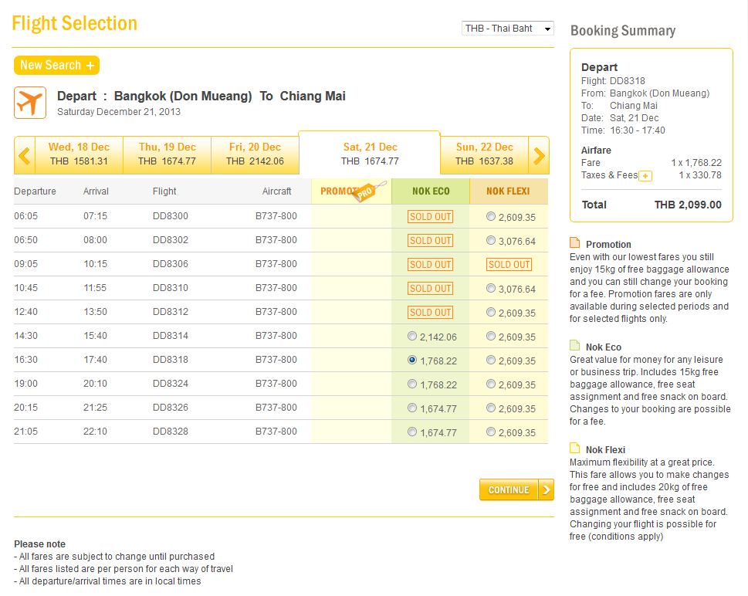748x596 pixels.
Task: Select Nok Flexi fare for DD8328
Action: pos(491,432)
